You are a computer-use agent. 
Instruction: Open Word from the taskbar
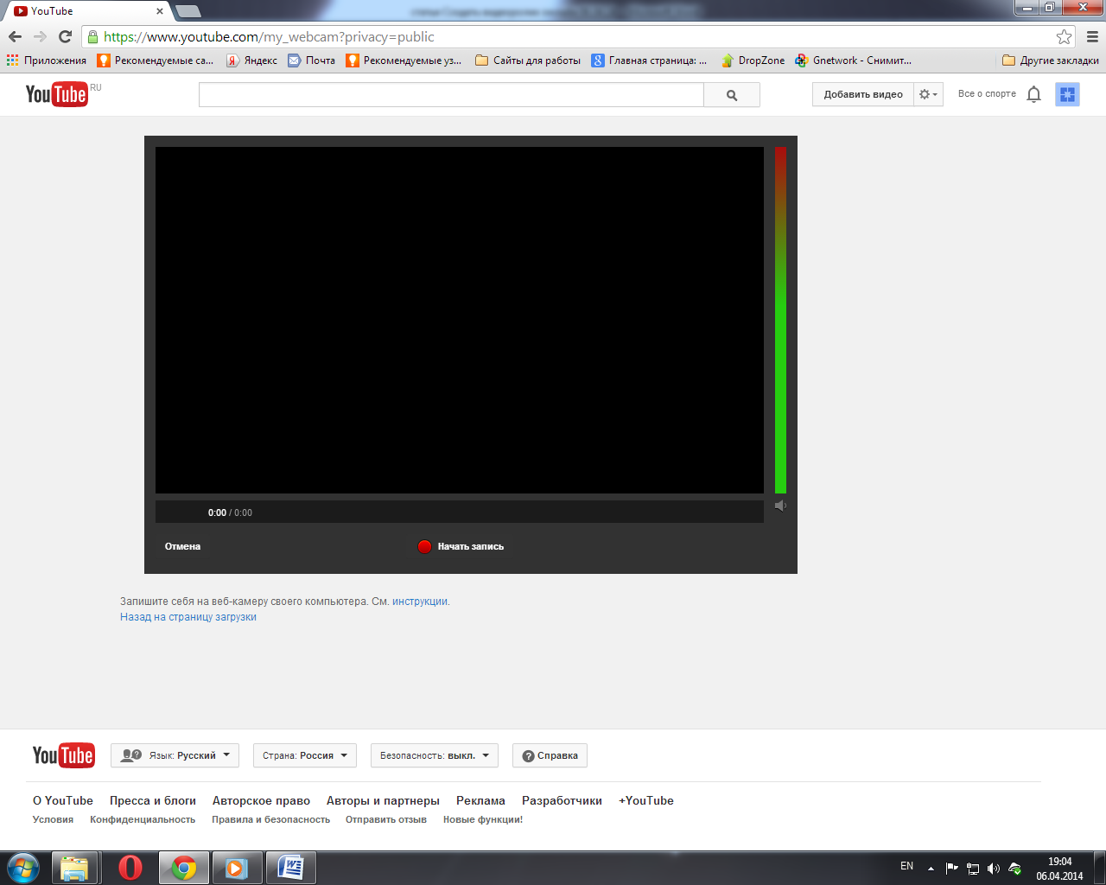tap(291, 868)
